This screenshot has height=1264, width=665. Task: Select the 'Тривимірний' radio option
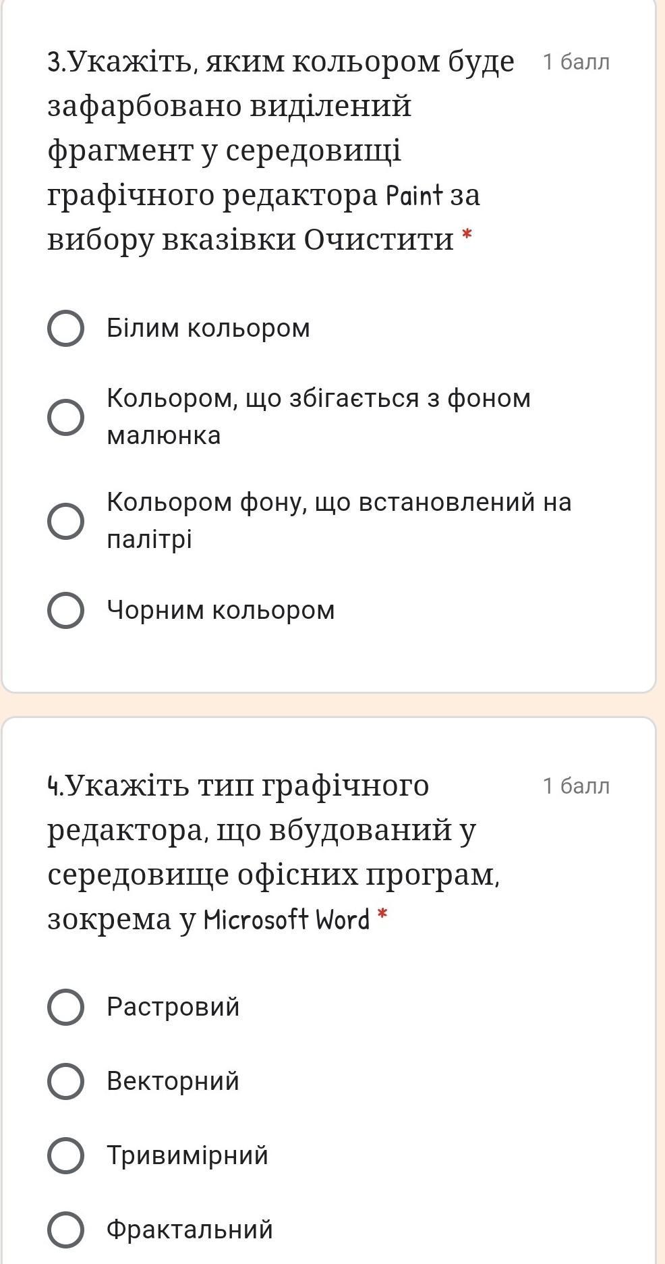[x=66, y=1155]
